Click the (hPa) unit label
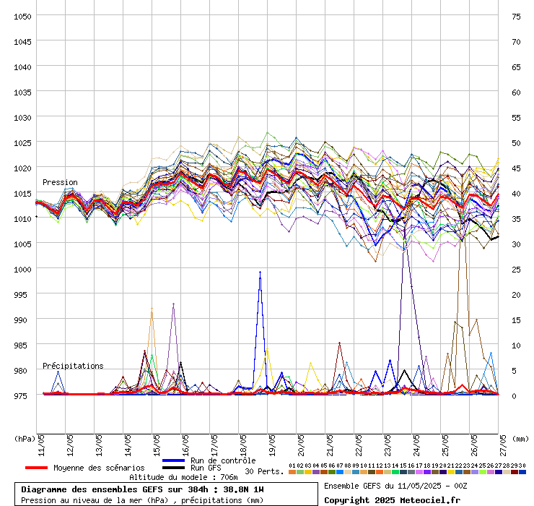Viewport: 534px width, 506px height. pyautogui.click(x=25, y=439)
